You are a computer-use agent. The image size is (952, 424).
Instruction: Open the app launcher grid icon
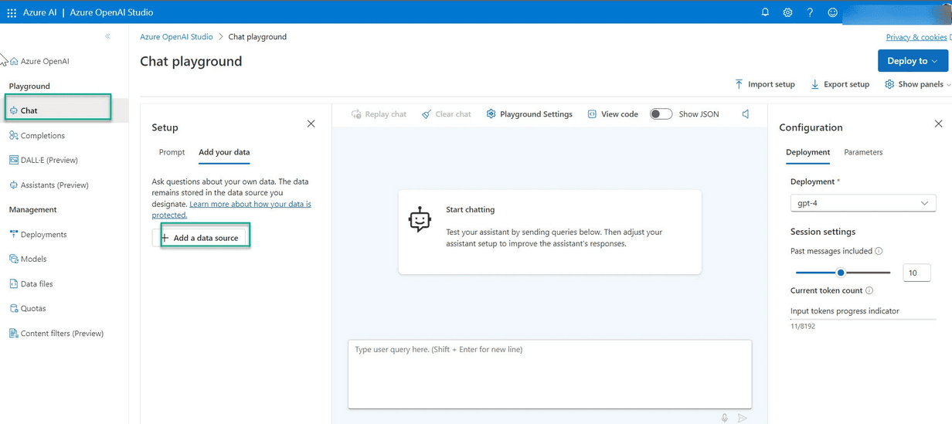coord(12,12)
